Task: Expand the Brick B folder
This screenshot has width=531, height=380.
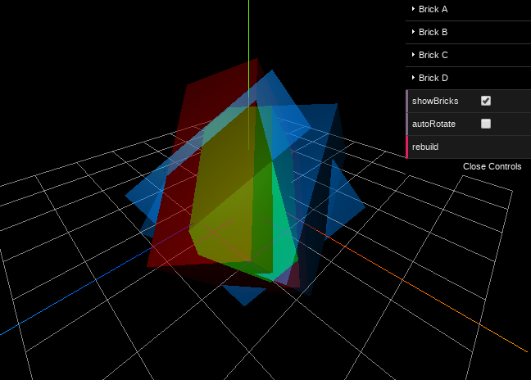Action: point(432,33)
